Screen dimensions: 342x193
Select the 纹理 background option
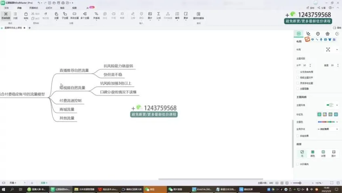(323, 153)
